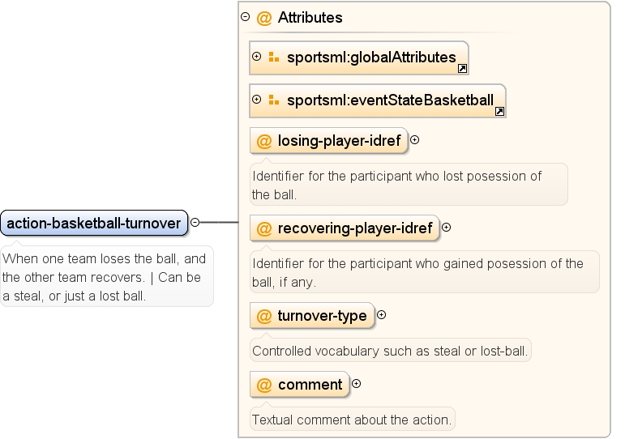Expand the recovering-player-idref attribute details
Image resolution: width=625 pixels, height=439 pixels.
[447, 228]
